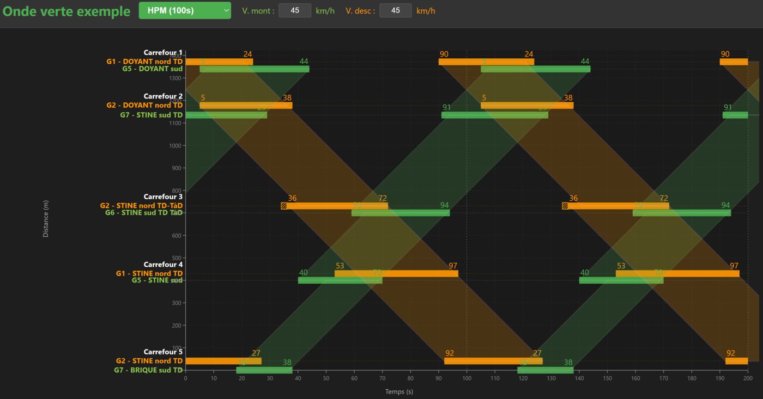Screen dimensions: 763x399
Task: Click the 'Temps (s)' axis title
Action: (399, 391)
